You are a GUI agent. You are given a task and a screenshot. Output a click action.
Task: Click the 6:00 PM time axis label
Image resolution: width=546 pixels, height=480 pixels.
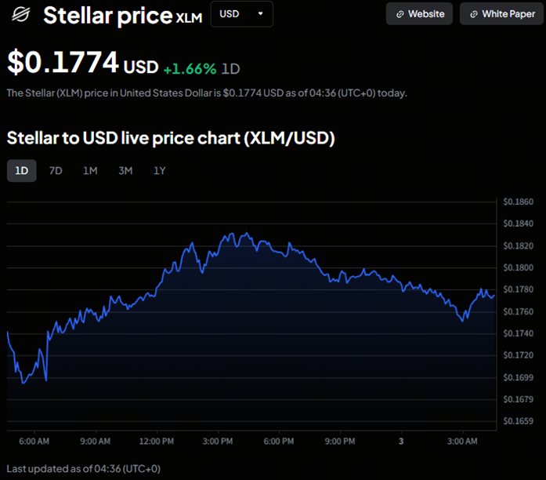coord(279,442)
